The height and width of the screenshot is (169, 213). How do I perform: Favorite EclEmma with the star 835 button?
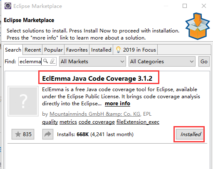[23, 134]
